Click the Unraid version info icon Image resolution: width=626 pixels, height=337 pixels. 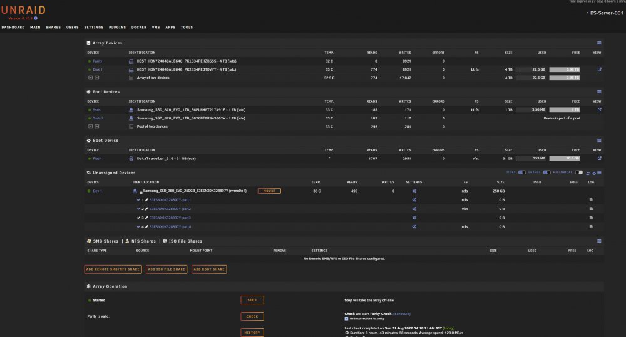click(x=36, y=18)
